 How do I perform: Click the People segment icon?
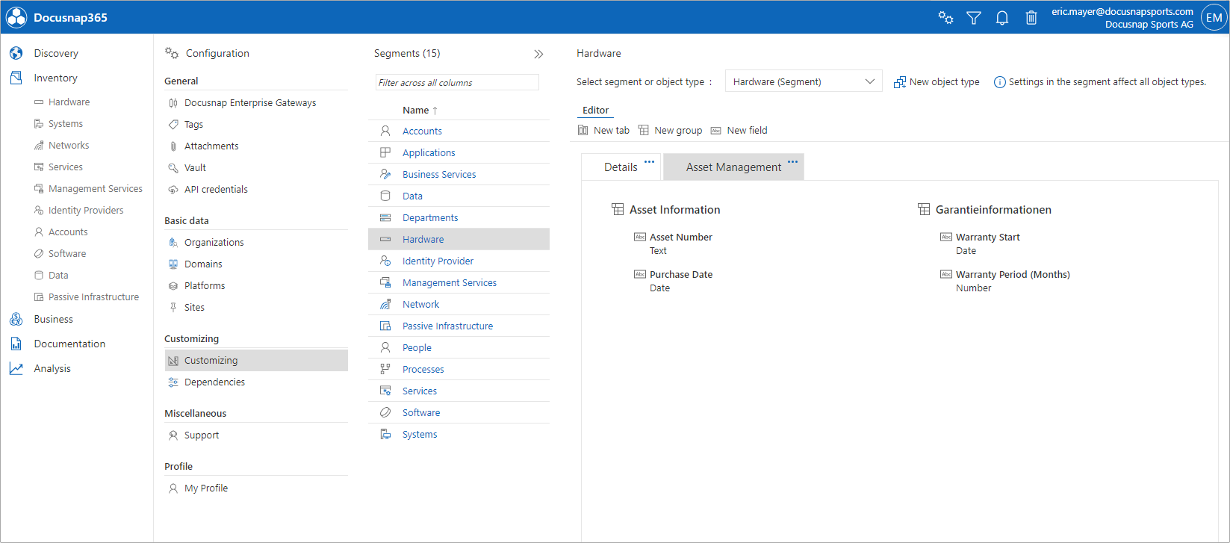pyautogui.click(x=385, y=347)
